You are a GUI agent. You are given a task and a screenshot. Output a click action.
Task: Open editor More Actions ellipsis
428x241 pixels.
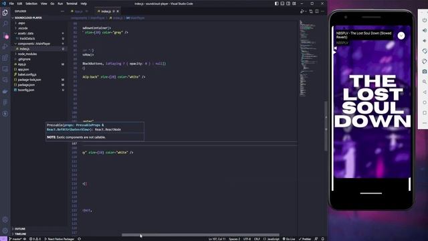(322, 11)
